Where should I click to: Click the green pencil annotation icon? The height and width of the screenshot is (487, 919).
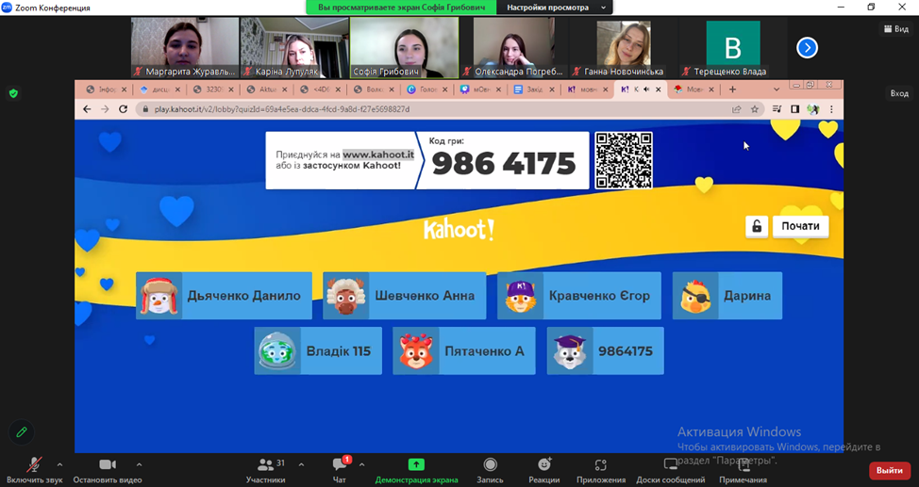(x=21, y=431)
